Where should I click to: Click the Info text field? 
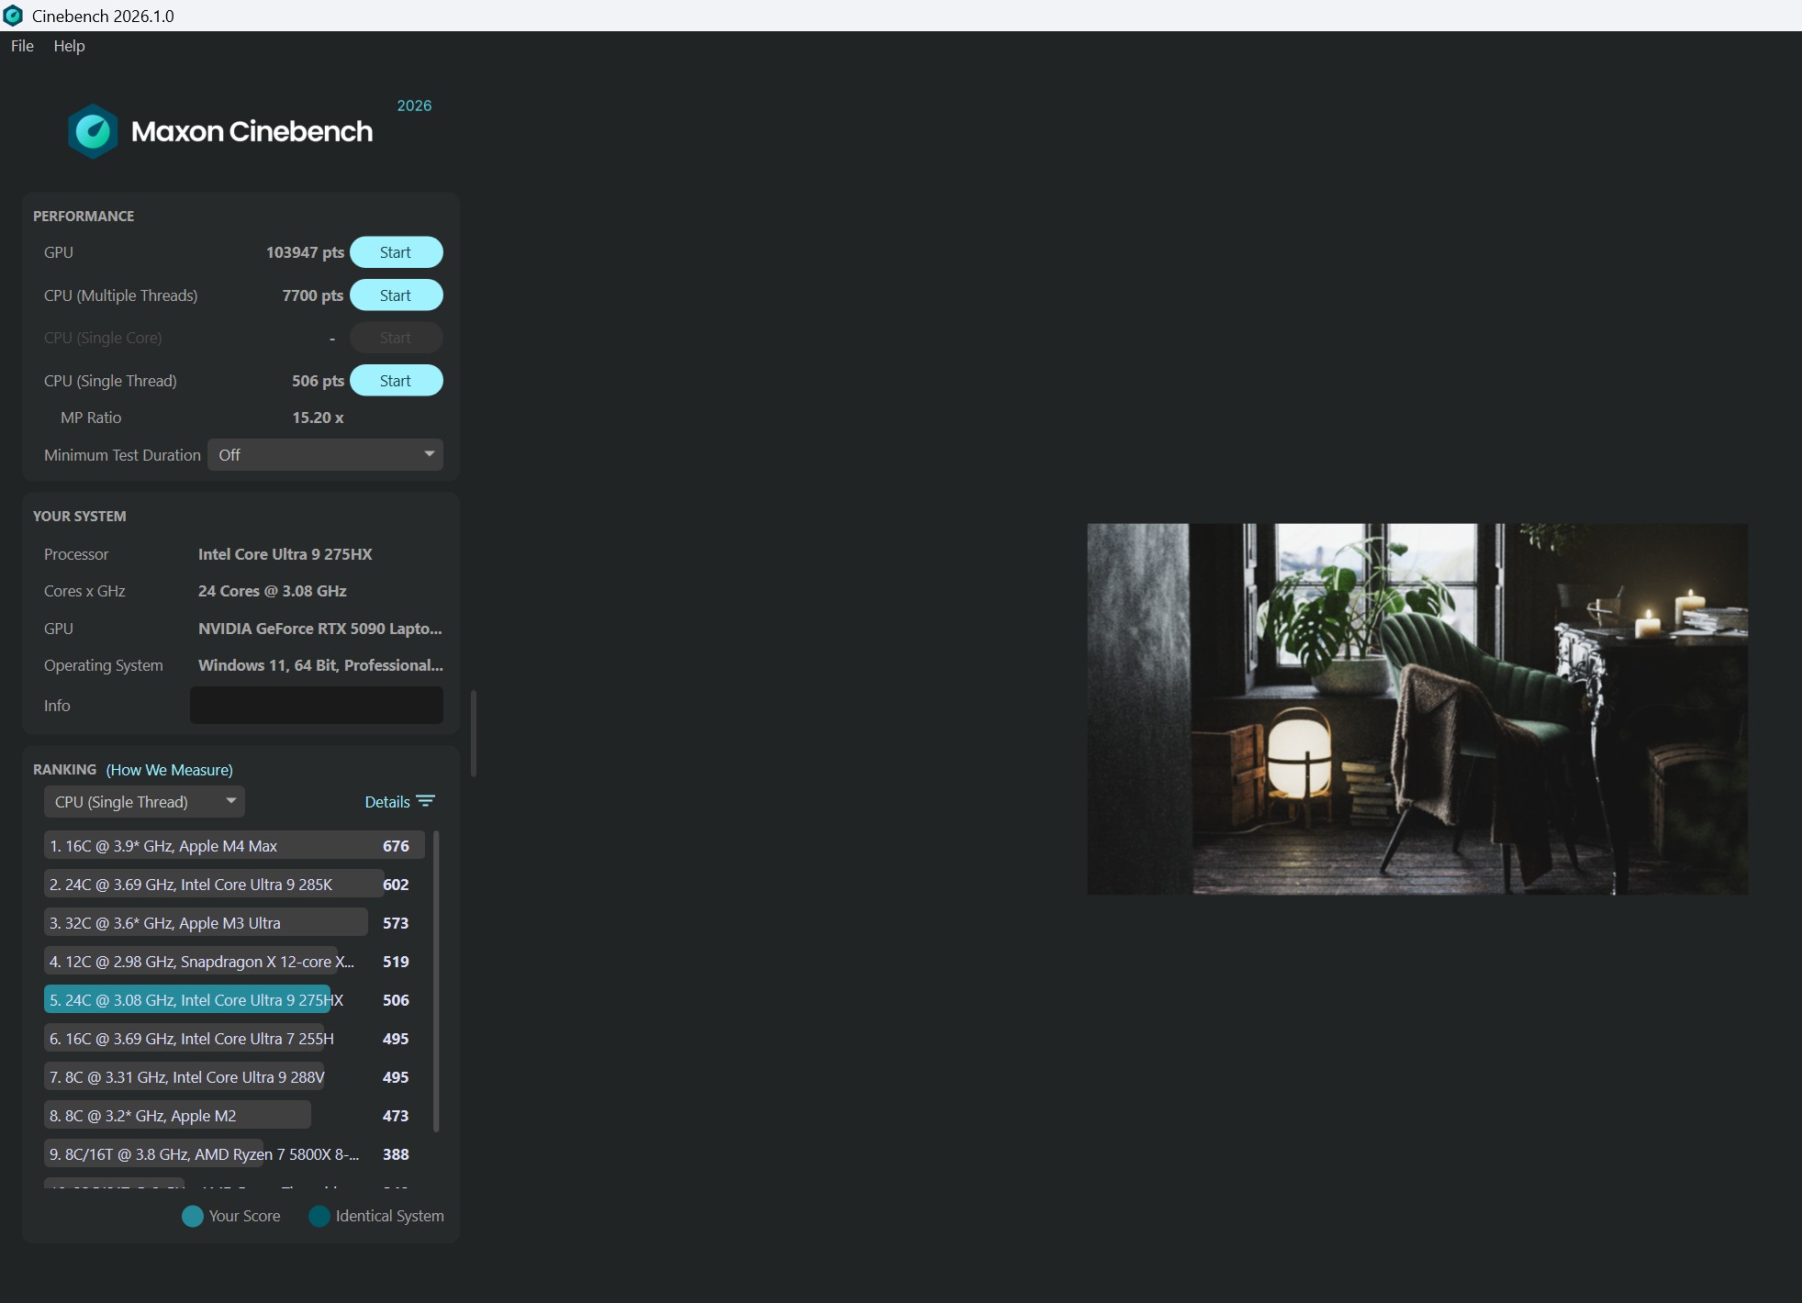click(x=316, y=706)
